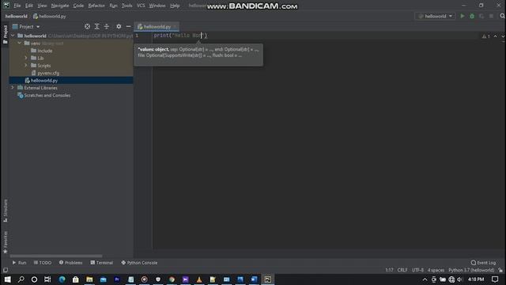Click the Run with coverage icon
The height and width of the screenshot is (285, 506).
click(481, 16)
